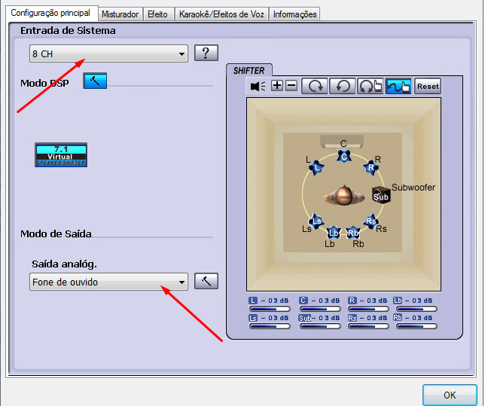
Task: Select the Subwoofer cube in room
Action: click(x=381, y=195)
